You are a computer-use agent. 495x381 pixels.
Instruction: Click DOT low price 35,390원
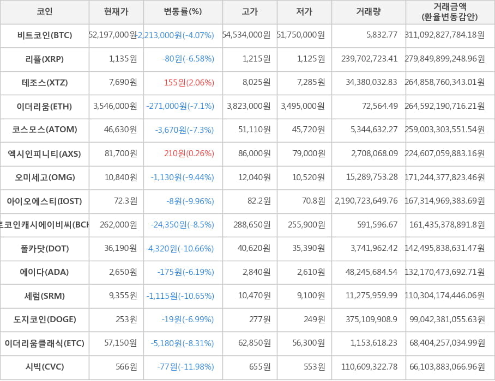click(x=309, y=248)
